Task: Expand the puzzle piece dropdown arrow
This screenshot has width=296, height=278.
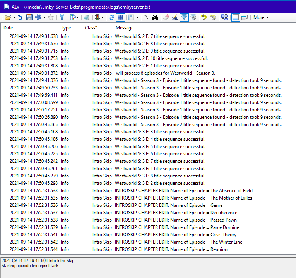Action: coord(44,18)
